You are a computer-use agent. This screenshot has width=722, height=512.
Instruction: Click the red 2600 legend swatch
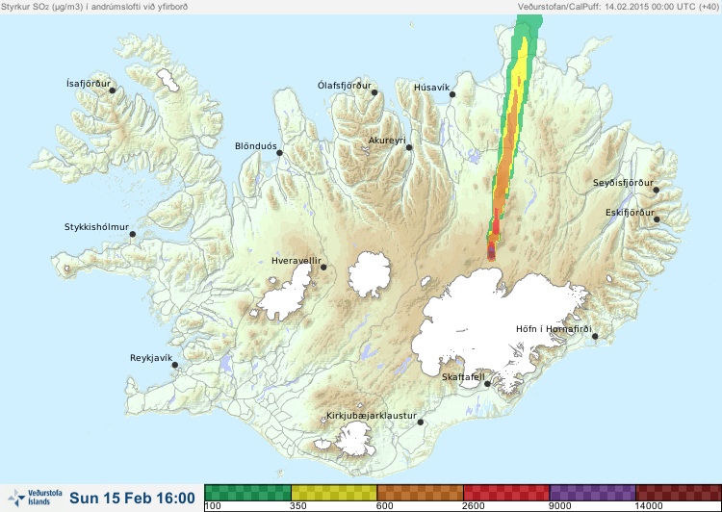click(506, 493)
